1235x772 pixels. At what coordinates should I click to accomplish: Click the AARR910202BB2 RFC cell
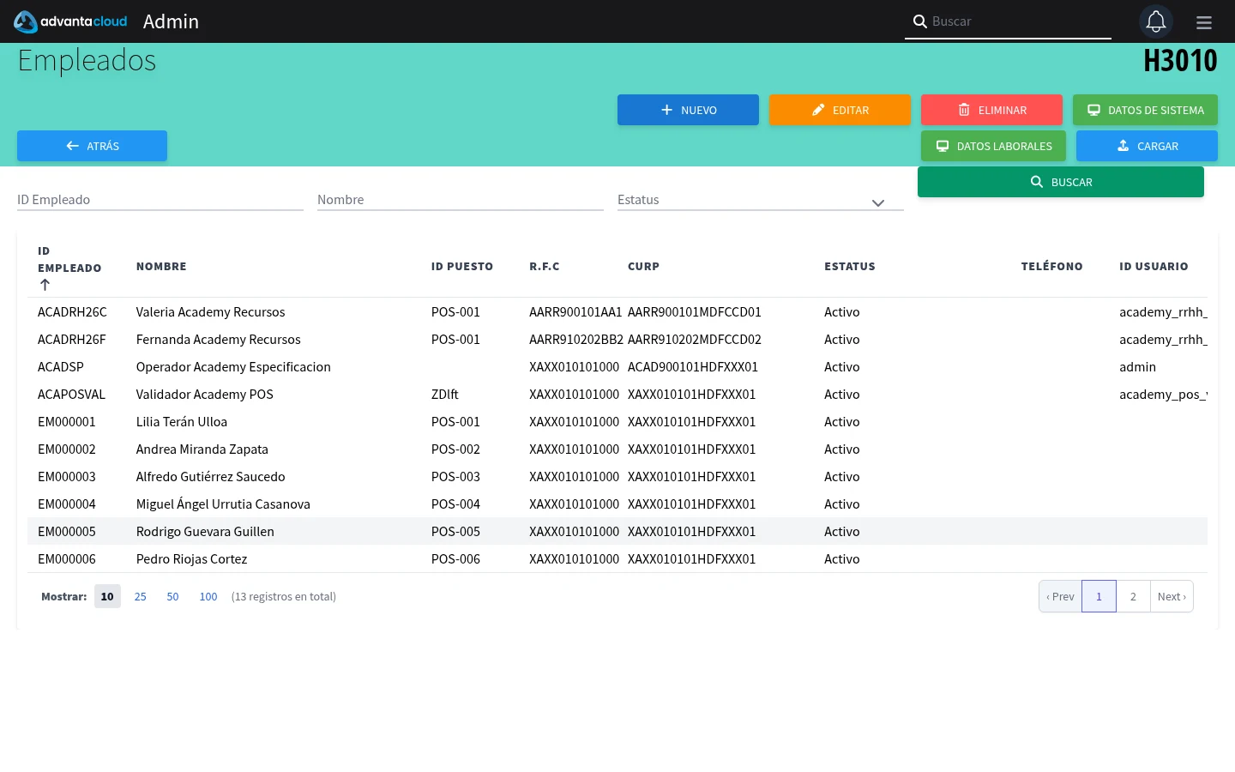point(576,339)
